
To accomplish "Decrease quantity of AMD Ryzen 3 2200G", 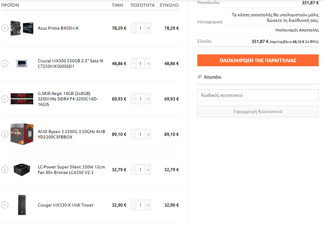I will (x=134, y=134).
